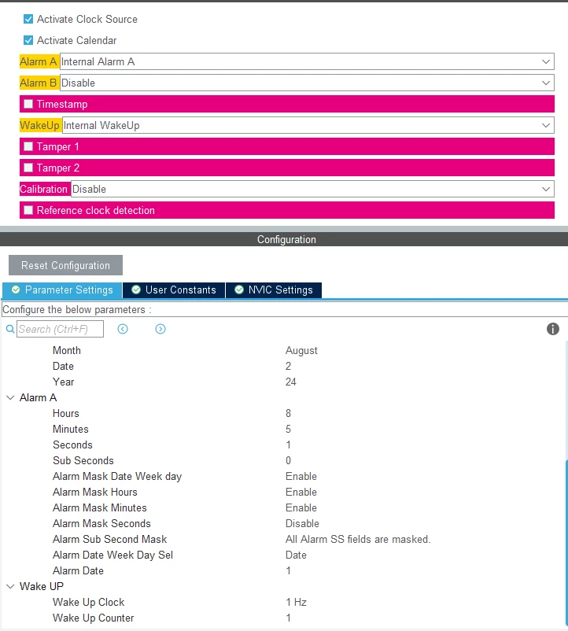Select Alarm A Seconds value 1
This screenshot has height=631, width=568.
pyautogui.click(x=288, y=445)
